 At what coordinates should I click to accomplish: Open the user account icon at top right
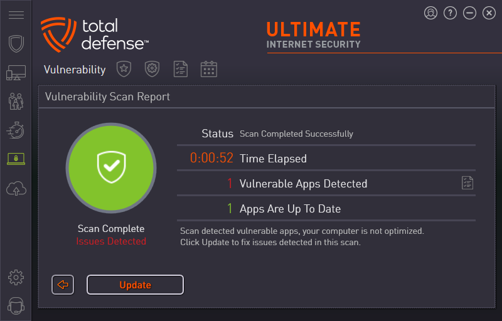tap(430, 13)
